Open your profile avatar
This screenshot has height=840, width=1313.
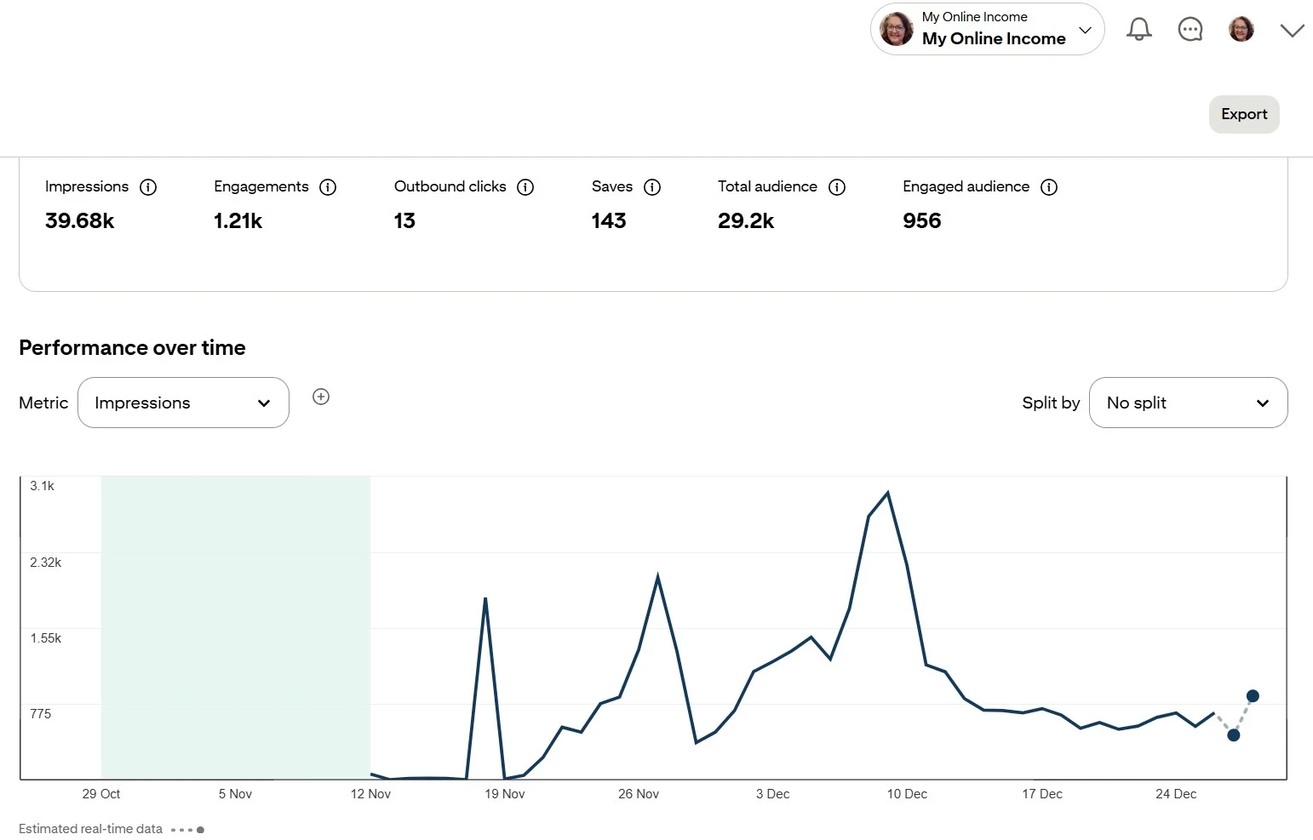[1241, 29]
